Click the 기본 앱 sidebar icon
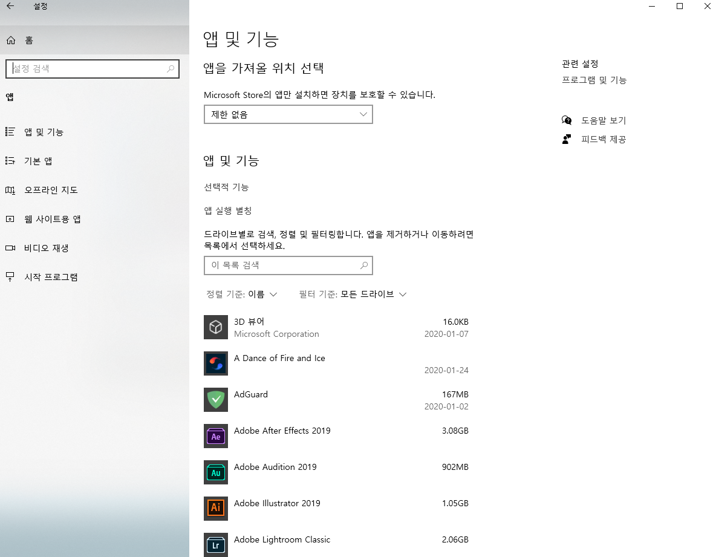 (10, 161)
